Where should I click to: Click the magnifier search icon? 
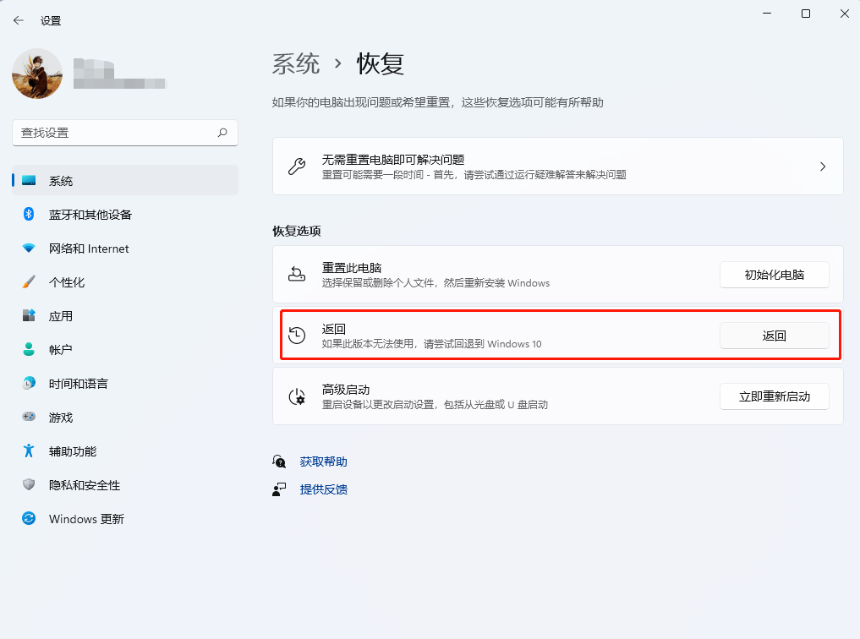click(x=222, y=133)
